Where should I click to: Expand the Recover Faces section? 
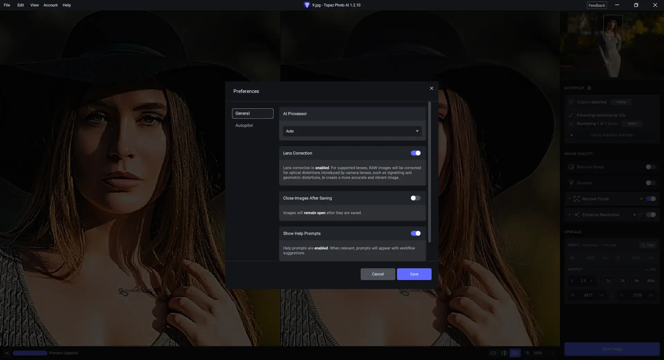[569, 199]
